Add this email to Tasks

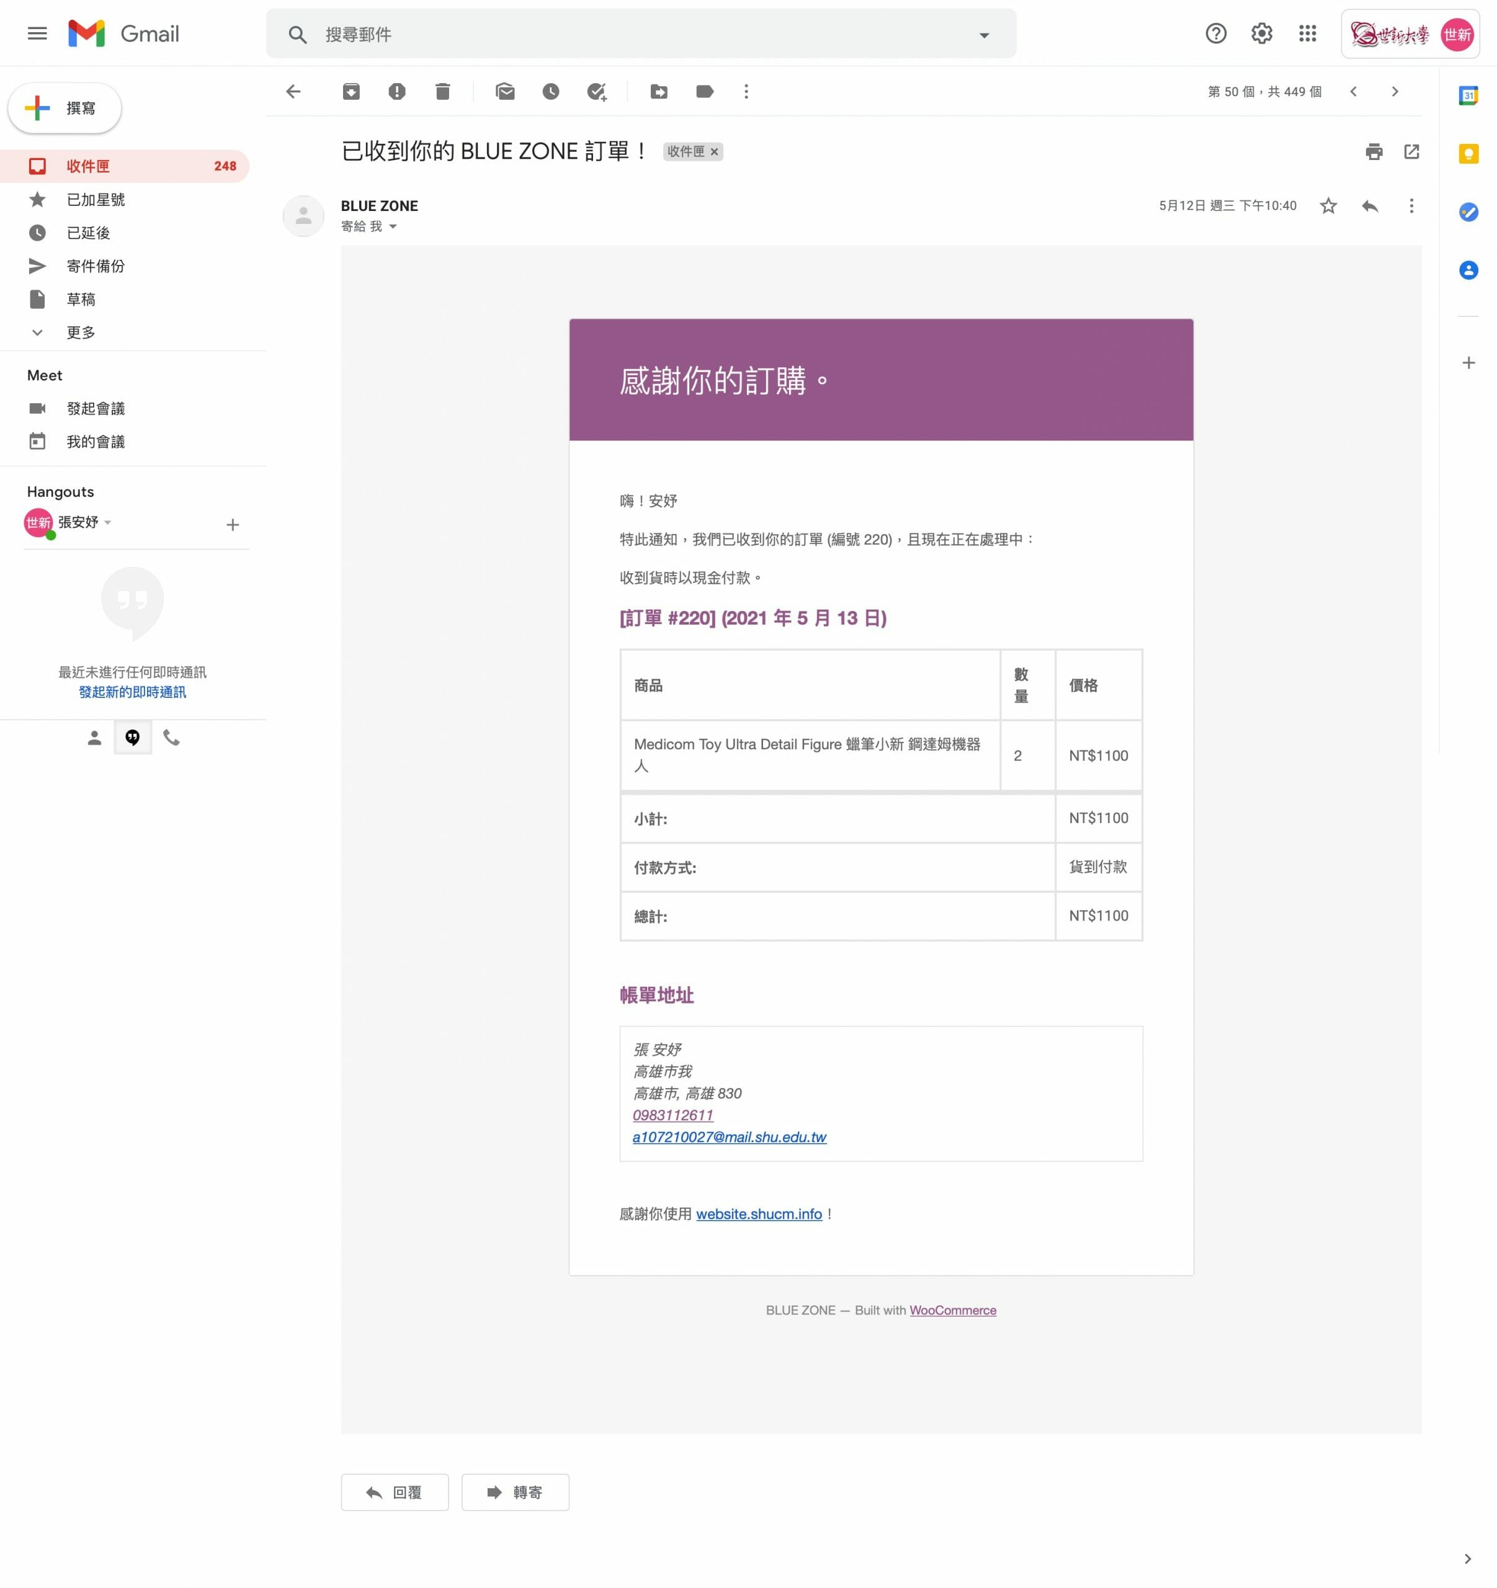pos(597,92)
